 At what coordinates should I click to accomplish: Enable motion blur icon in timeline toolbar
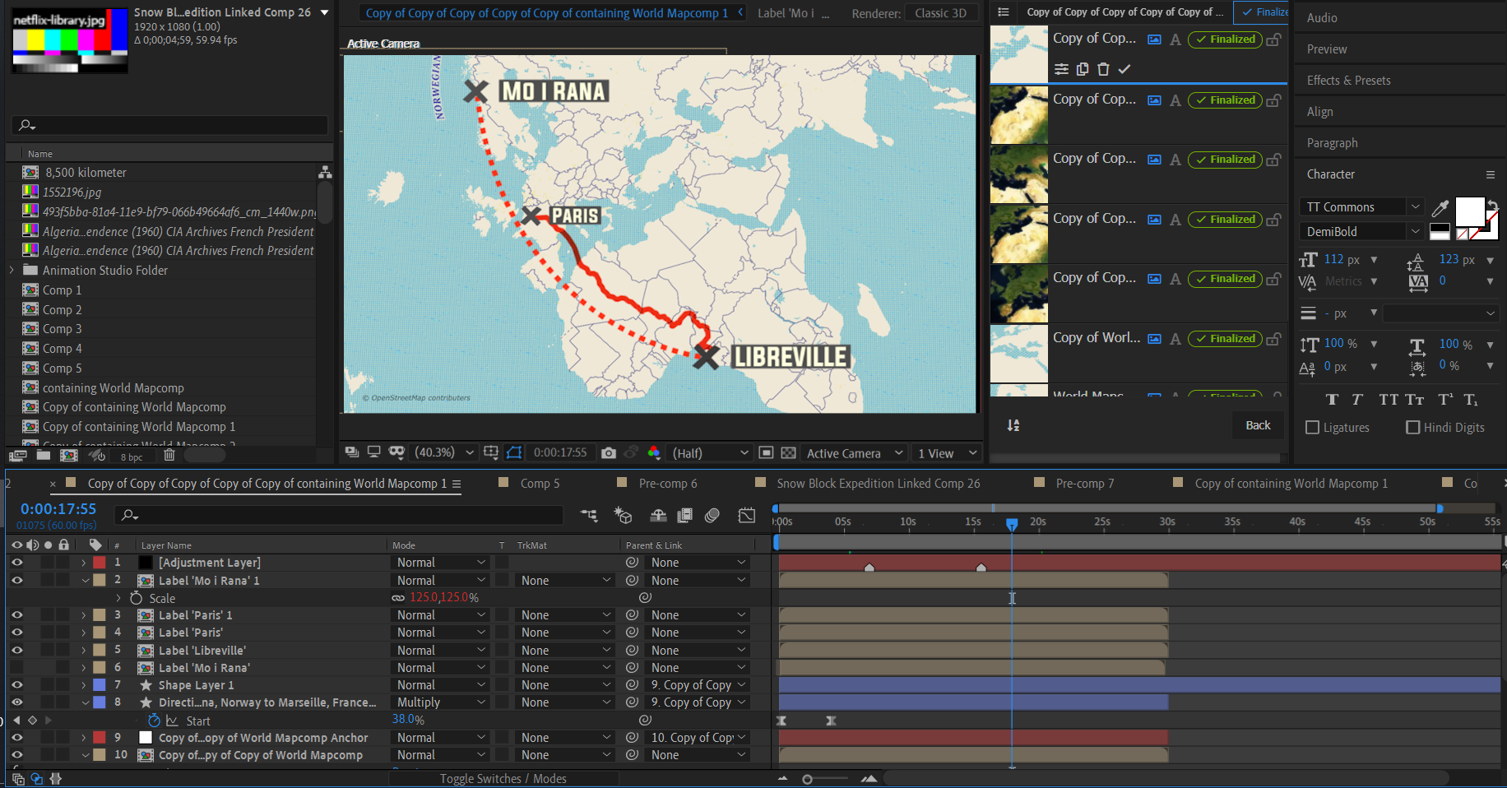712,515
